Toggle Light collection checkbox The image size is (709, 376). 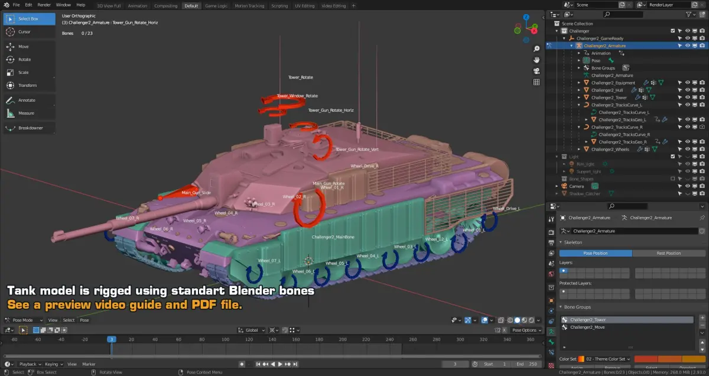click(673, 157)
